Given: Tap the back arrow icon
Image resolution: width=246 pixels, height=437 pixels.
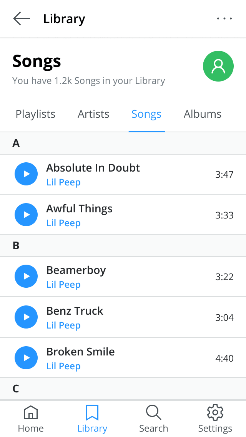Looking at the screenshot, I should 22,18.
